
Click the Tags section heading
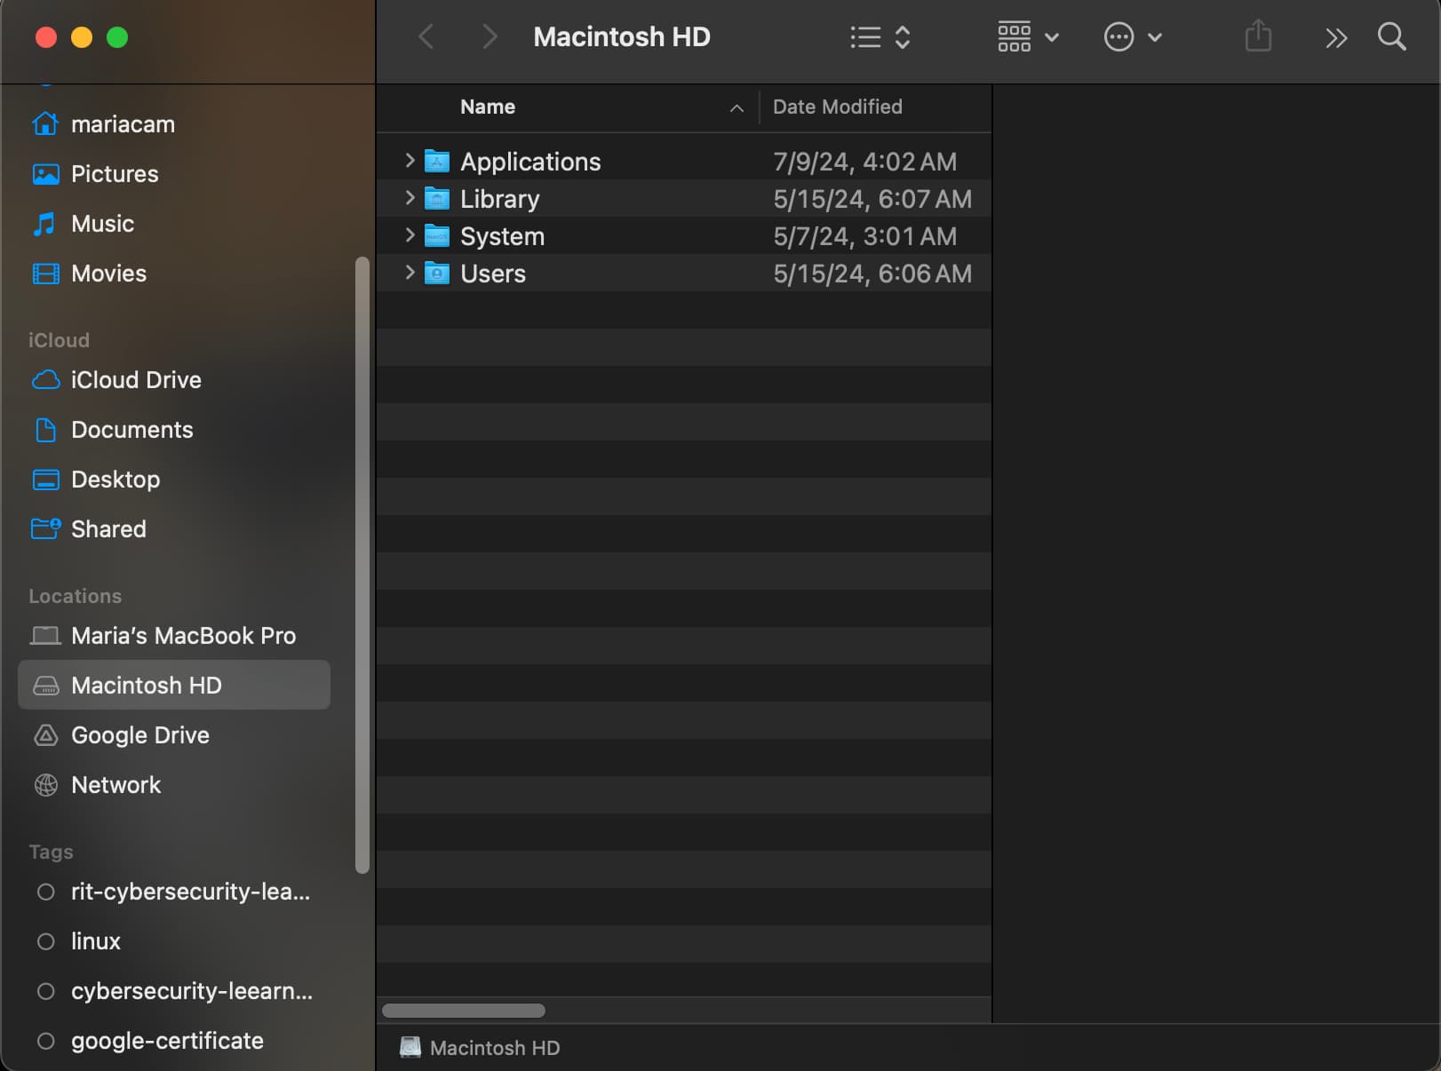[51, 852]
